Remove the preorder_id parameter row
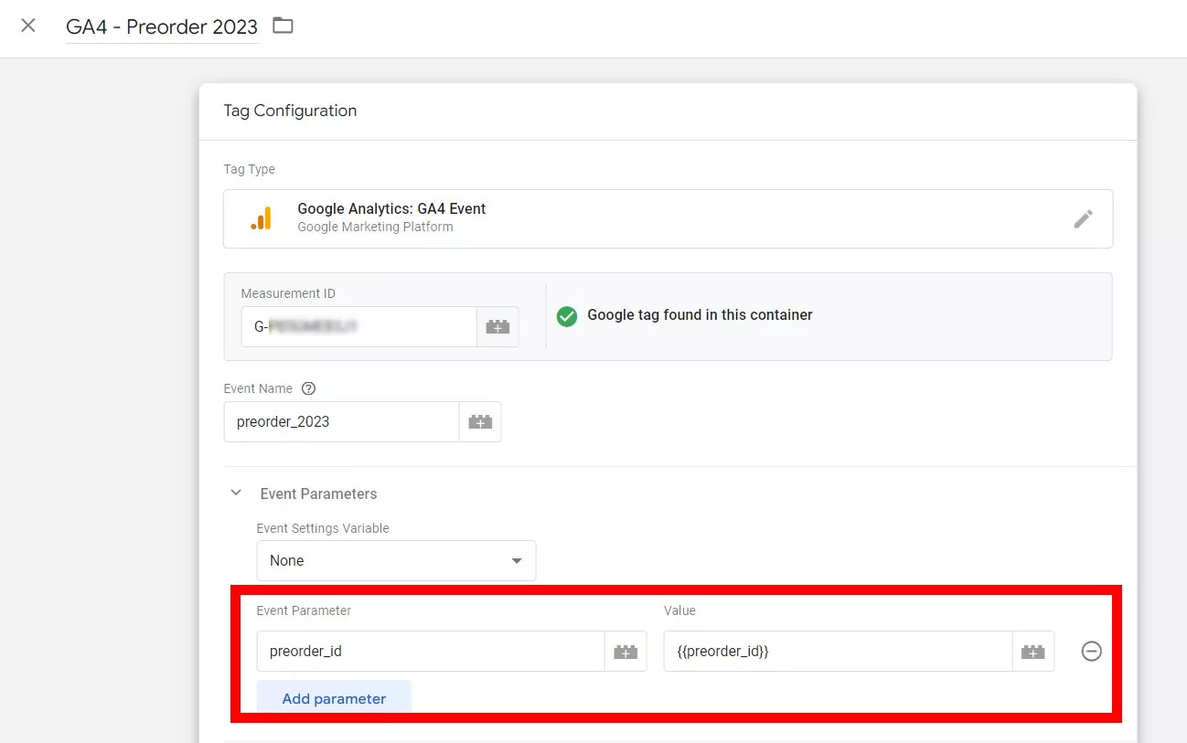Image resolution: width=1187 pixels, height=743 pixels. tap(1091, 652)
